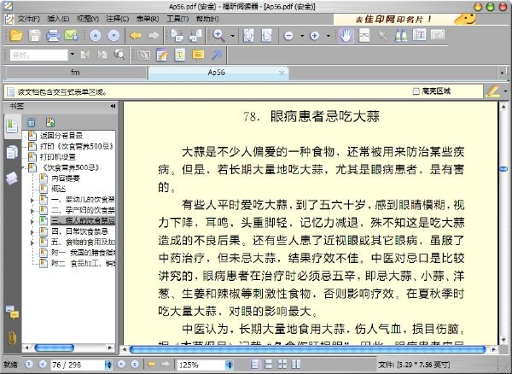Go to previous page with up-arrow circle
This screenshot has width=512, height=374.
click(x=95, y=36)
